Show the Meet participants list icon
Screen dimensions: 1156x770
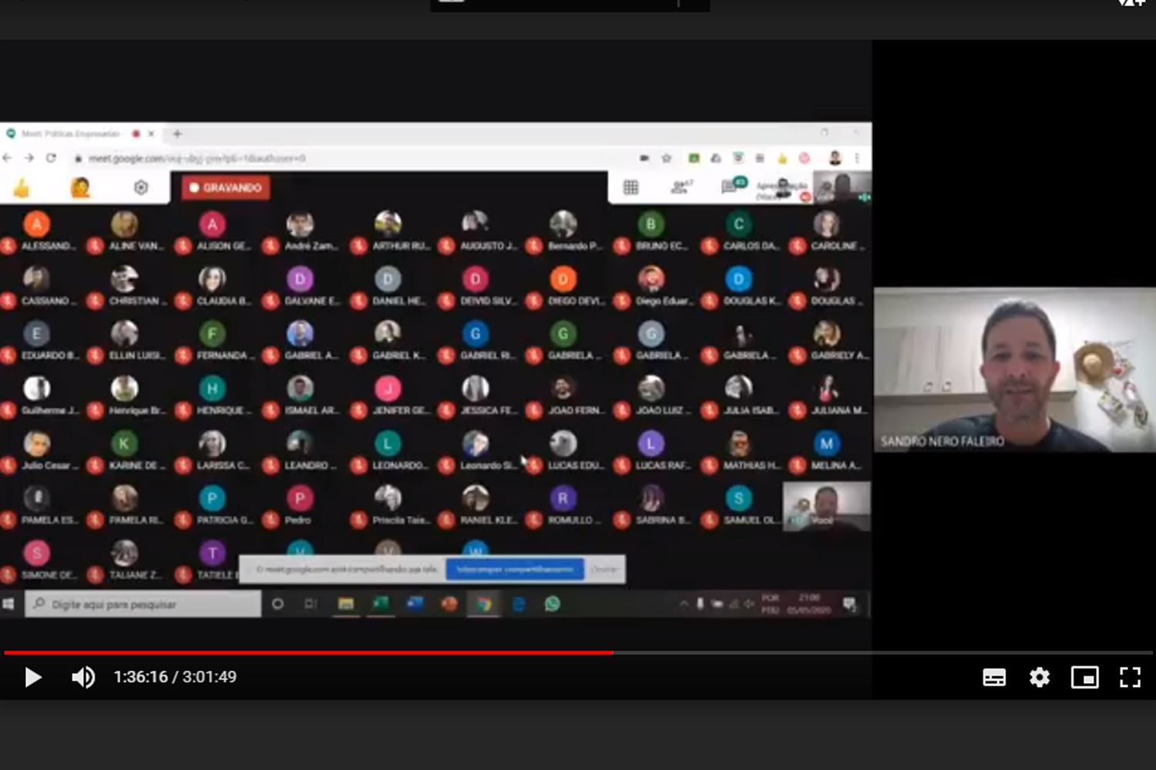[681, 187]
